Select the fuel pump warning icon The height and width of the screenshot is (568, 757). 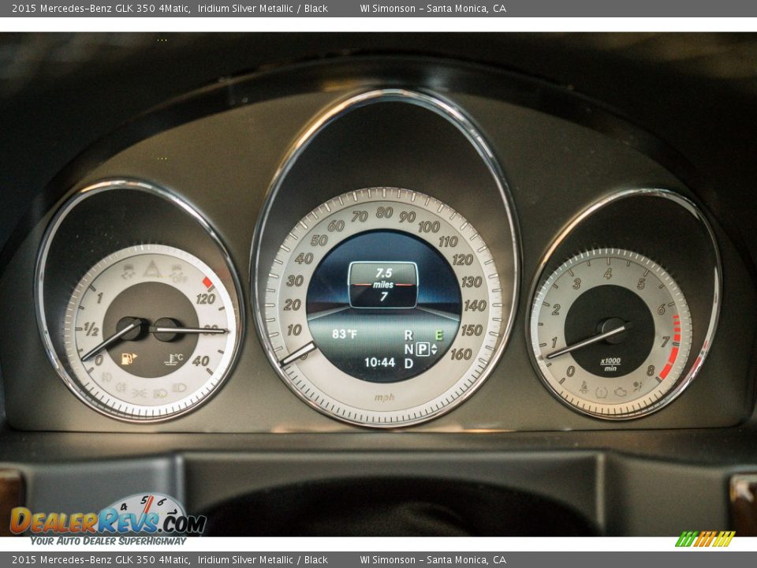[x=128, y=359]
